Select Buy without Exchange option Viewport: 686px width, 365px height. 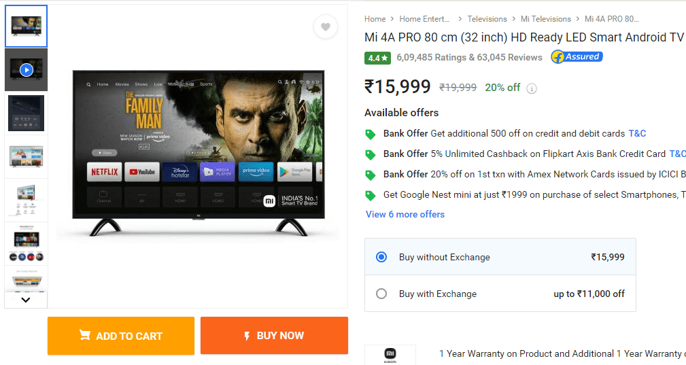point(381,257)
